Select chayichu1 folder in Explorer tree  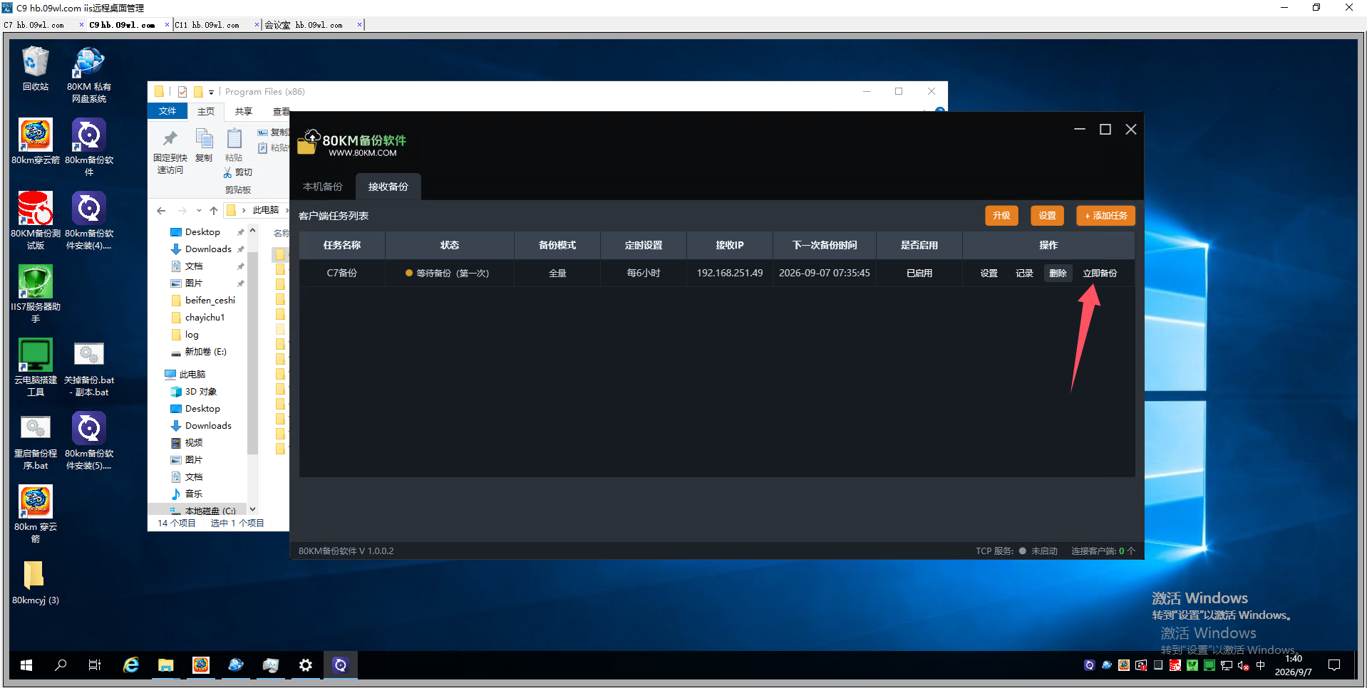[197, 318]
